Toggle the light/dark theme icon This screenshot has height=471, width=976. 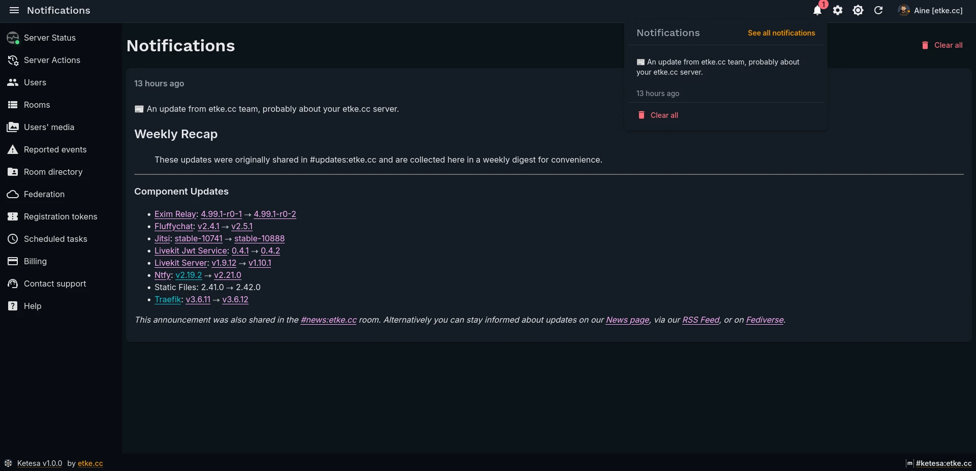click(x=858, y=10)
